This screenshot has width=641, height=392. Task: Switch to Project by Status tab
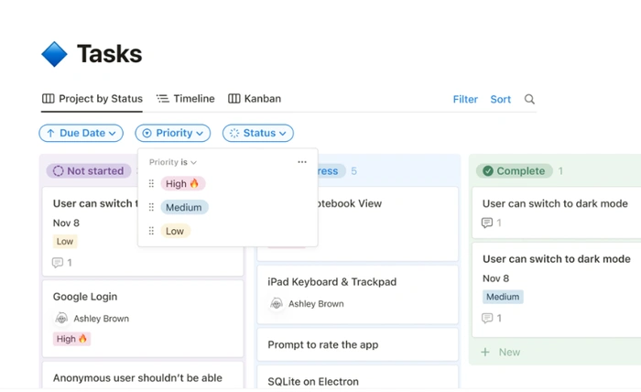click(x=92, y=99)
